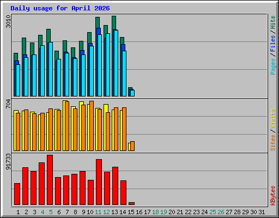Click day 15 on the x-axis

click(x=131, y=212)
